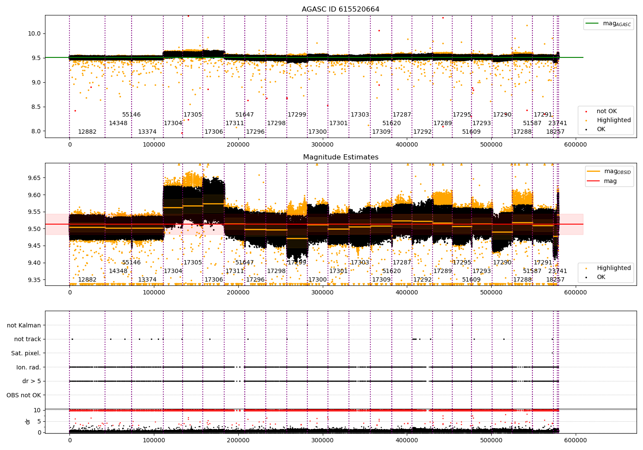Image resolution: width=643 pixels, height=450 pixels.
Task: Click obsid label '55146' in top plot
Action: coord(131,115)
